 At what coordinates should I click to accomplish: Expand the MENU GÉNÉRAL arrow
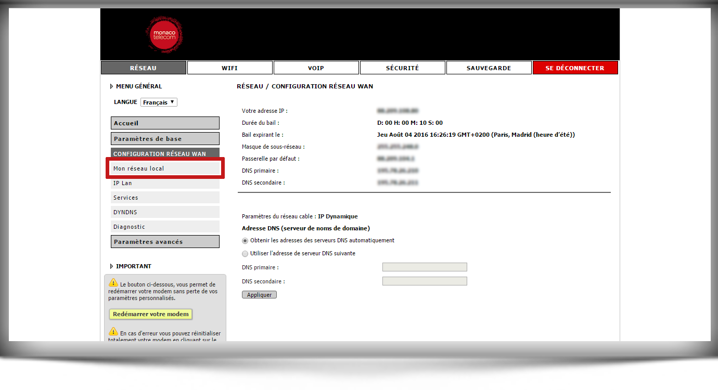click(111, 86)
